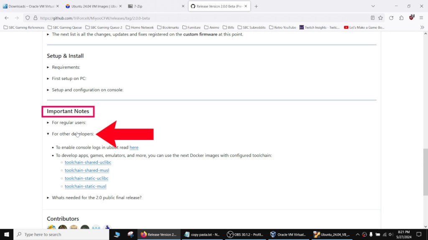Viewport: 428px width, 240px height.
Task: Open the uBlock Origin extension
Action: [x=410, y=18]
